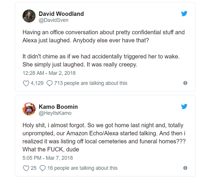Open "713 people are talking about this"

click(x=91, y=83)
